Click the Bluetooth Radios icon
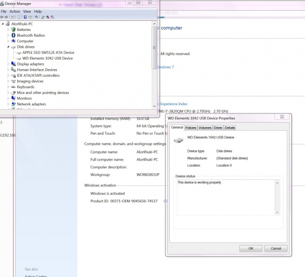 pos(13,35)
